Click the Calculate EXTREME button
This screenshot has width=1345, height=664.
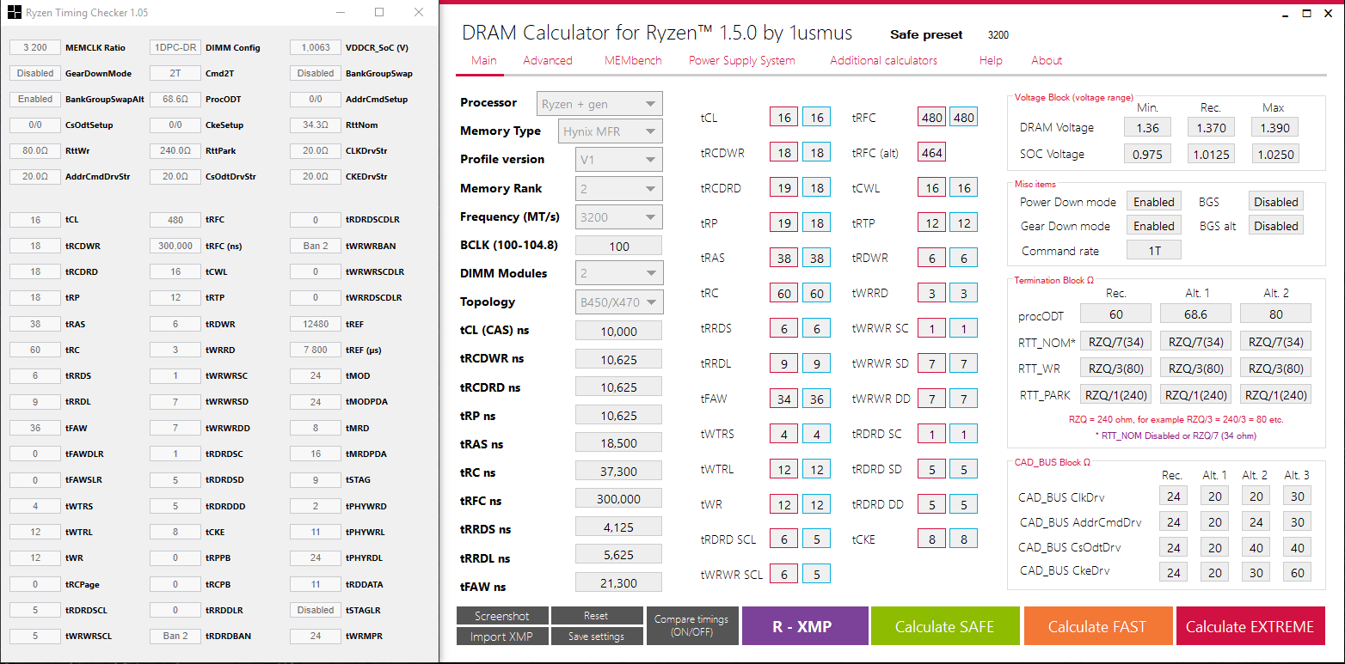(x=1250, y=626)
